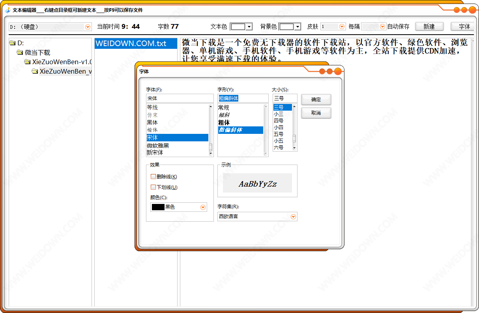The image size is (479, 313).
Task: Click the D: drive folder icon in tree
Action: click(13, 43)
